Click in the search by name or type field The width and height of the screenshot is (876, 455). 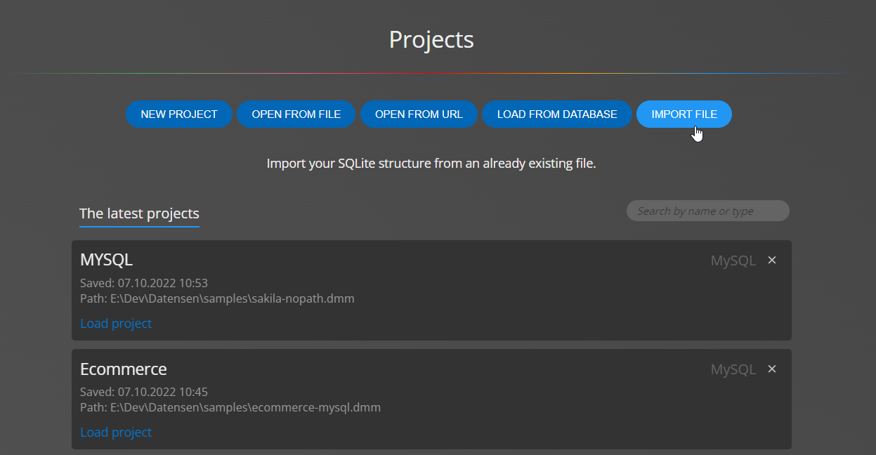(x=707, y=211)
